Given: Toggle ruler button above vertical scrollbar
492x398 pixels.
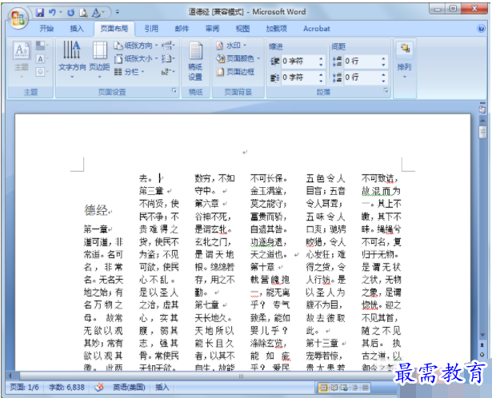Looking at the screenshot, I should pyautogui.click(x=482, y=108).
